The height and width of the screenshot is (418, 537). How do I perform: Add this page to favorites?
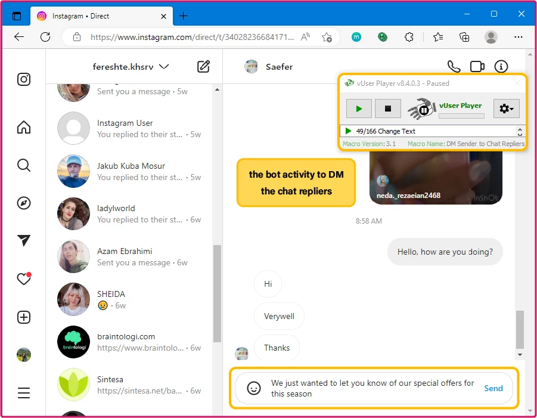coord(327,36)
